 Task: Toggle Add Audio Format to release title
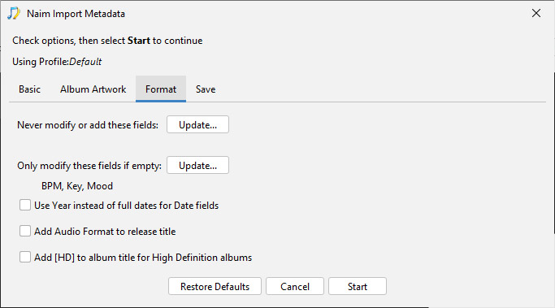25,231
